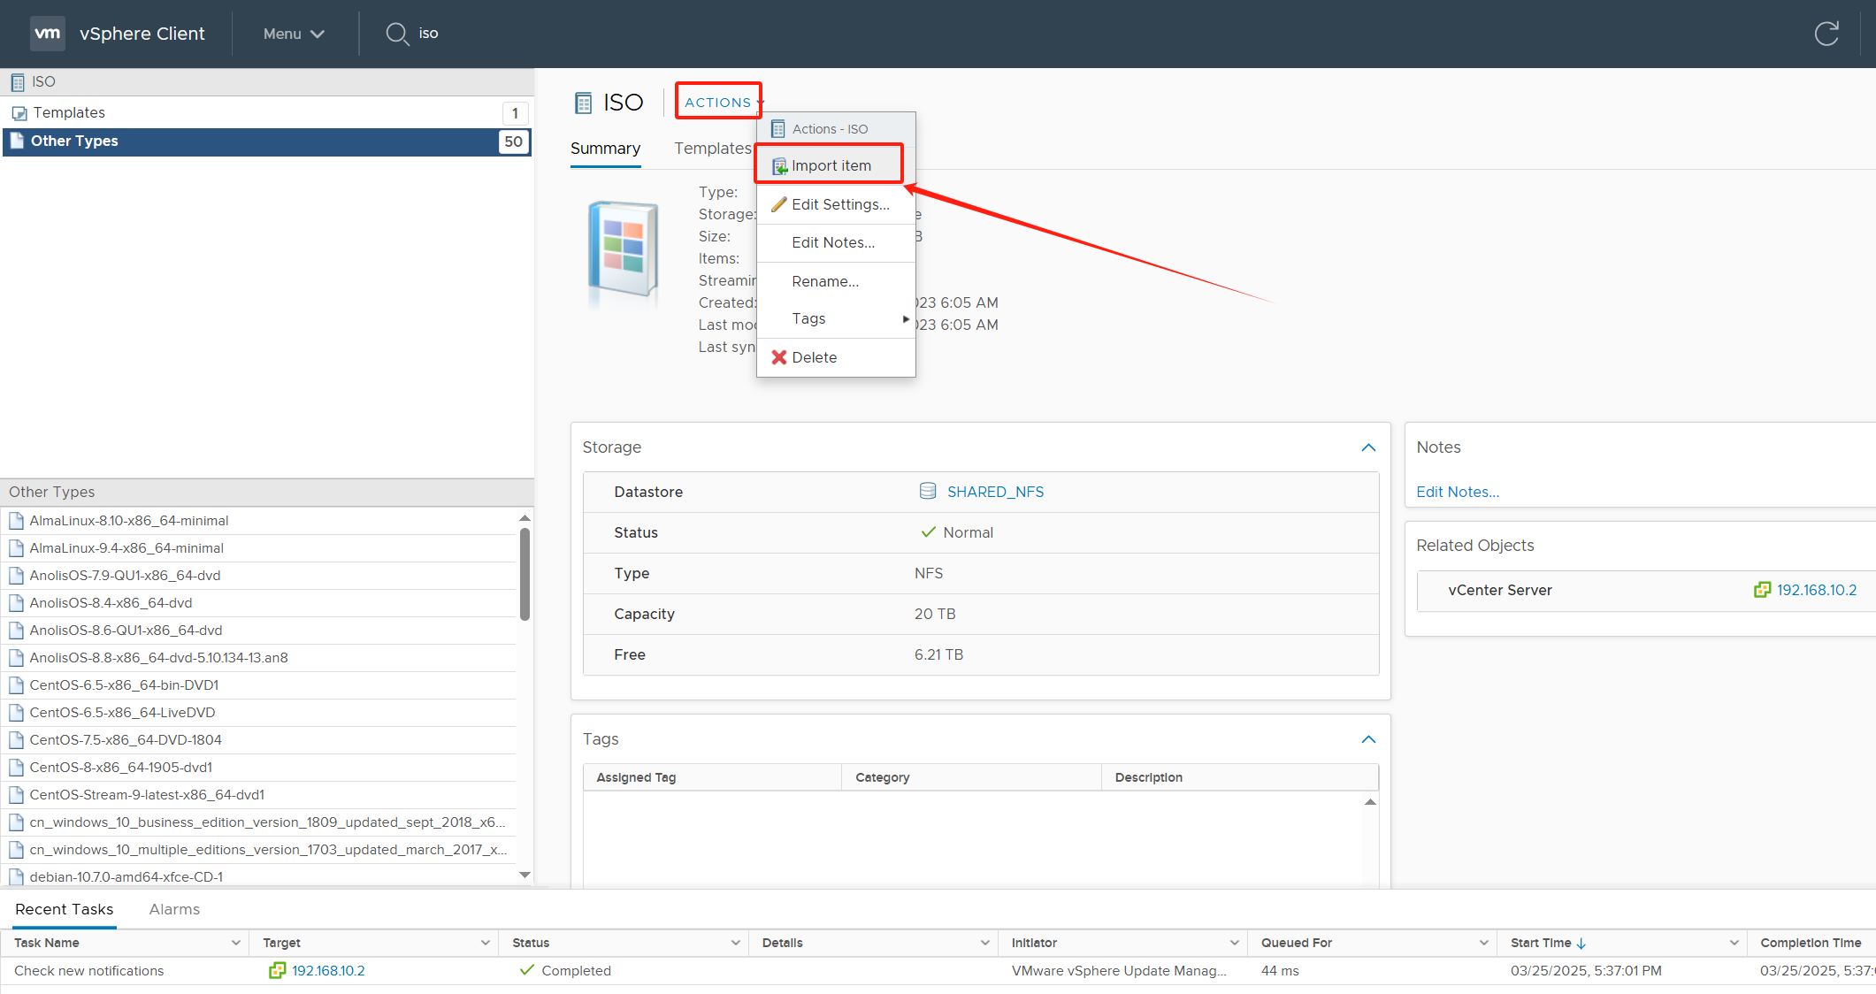Open Task Name column filter dropdown
1876x994 pixels.
[236, 943]
